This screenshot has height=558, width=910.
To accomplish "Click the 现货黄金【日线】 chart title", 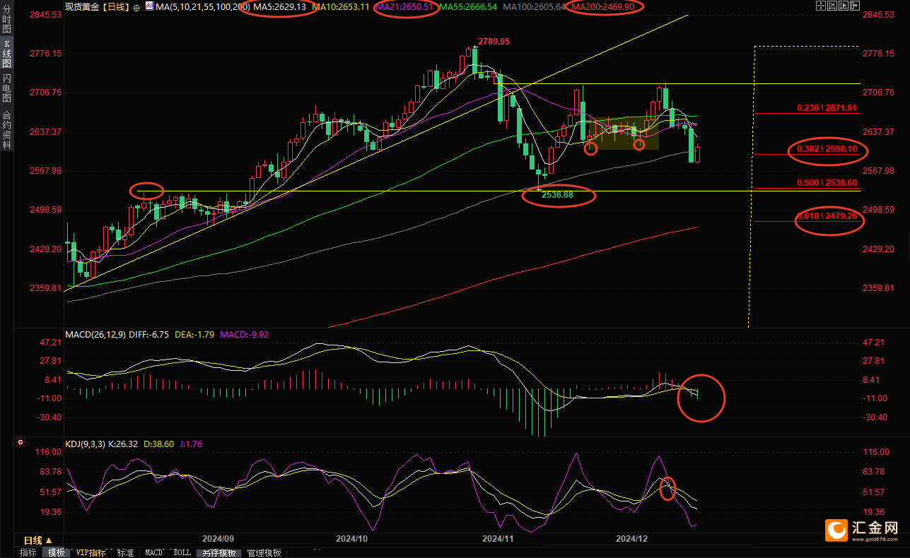I will click(98, 6).
